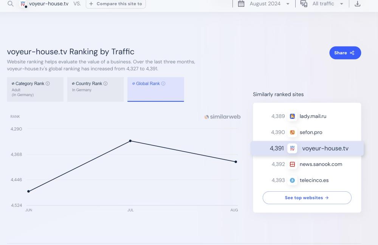
Task: Click the devices icon beside All traffic
Action: point(304,4)
